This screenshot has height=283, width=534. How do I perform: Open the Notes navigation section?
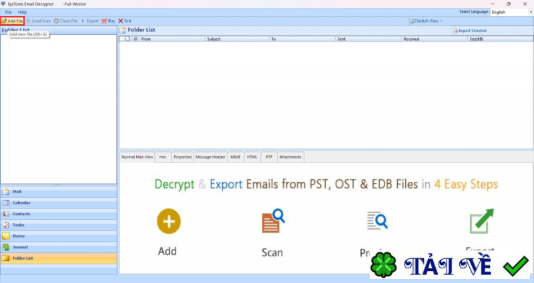59,236
